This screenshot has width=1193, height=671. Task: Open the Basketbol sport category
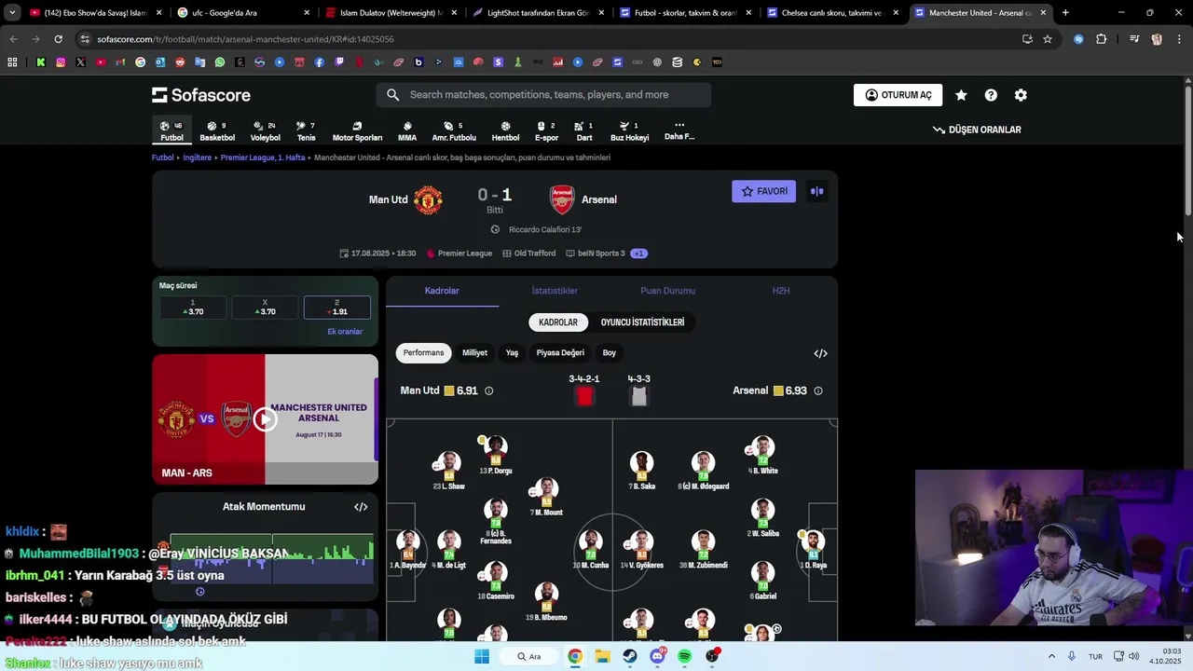[217, 130]
